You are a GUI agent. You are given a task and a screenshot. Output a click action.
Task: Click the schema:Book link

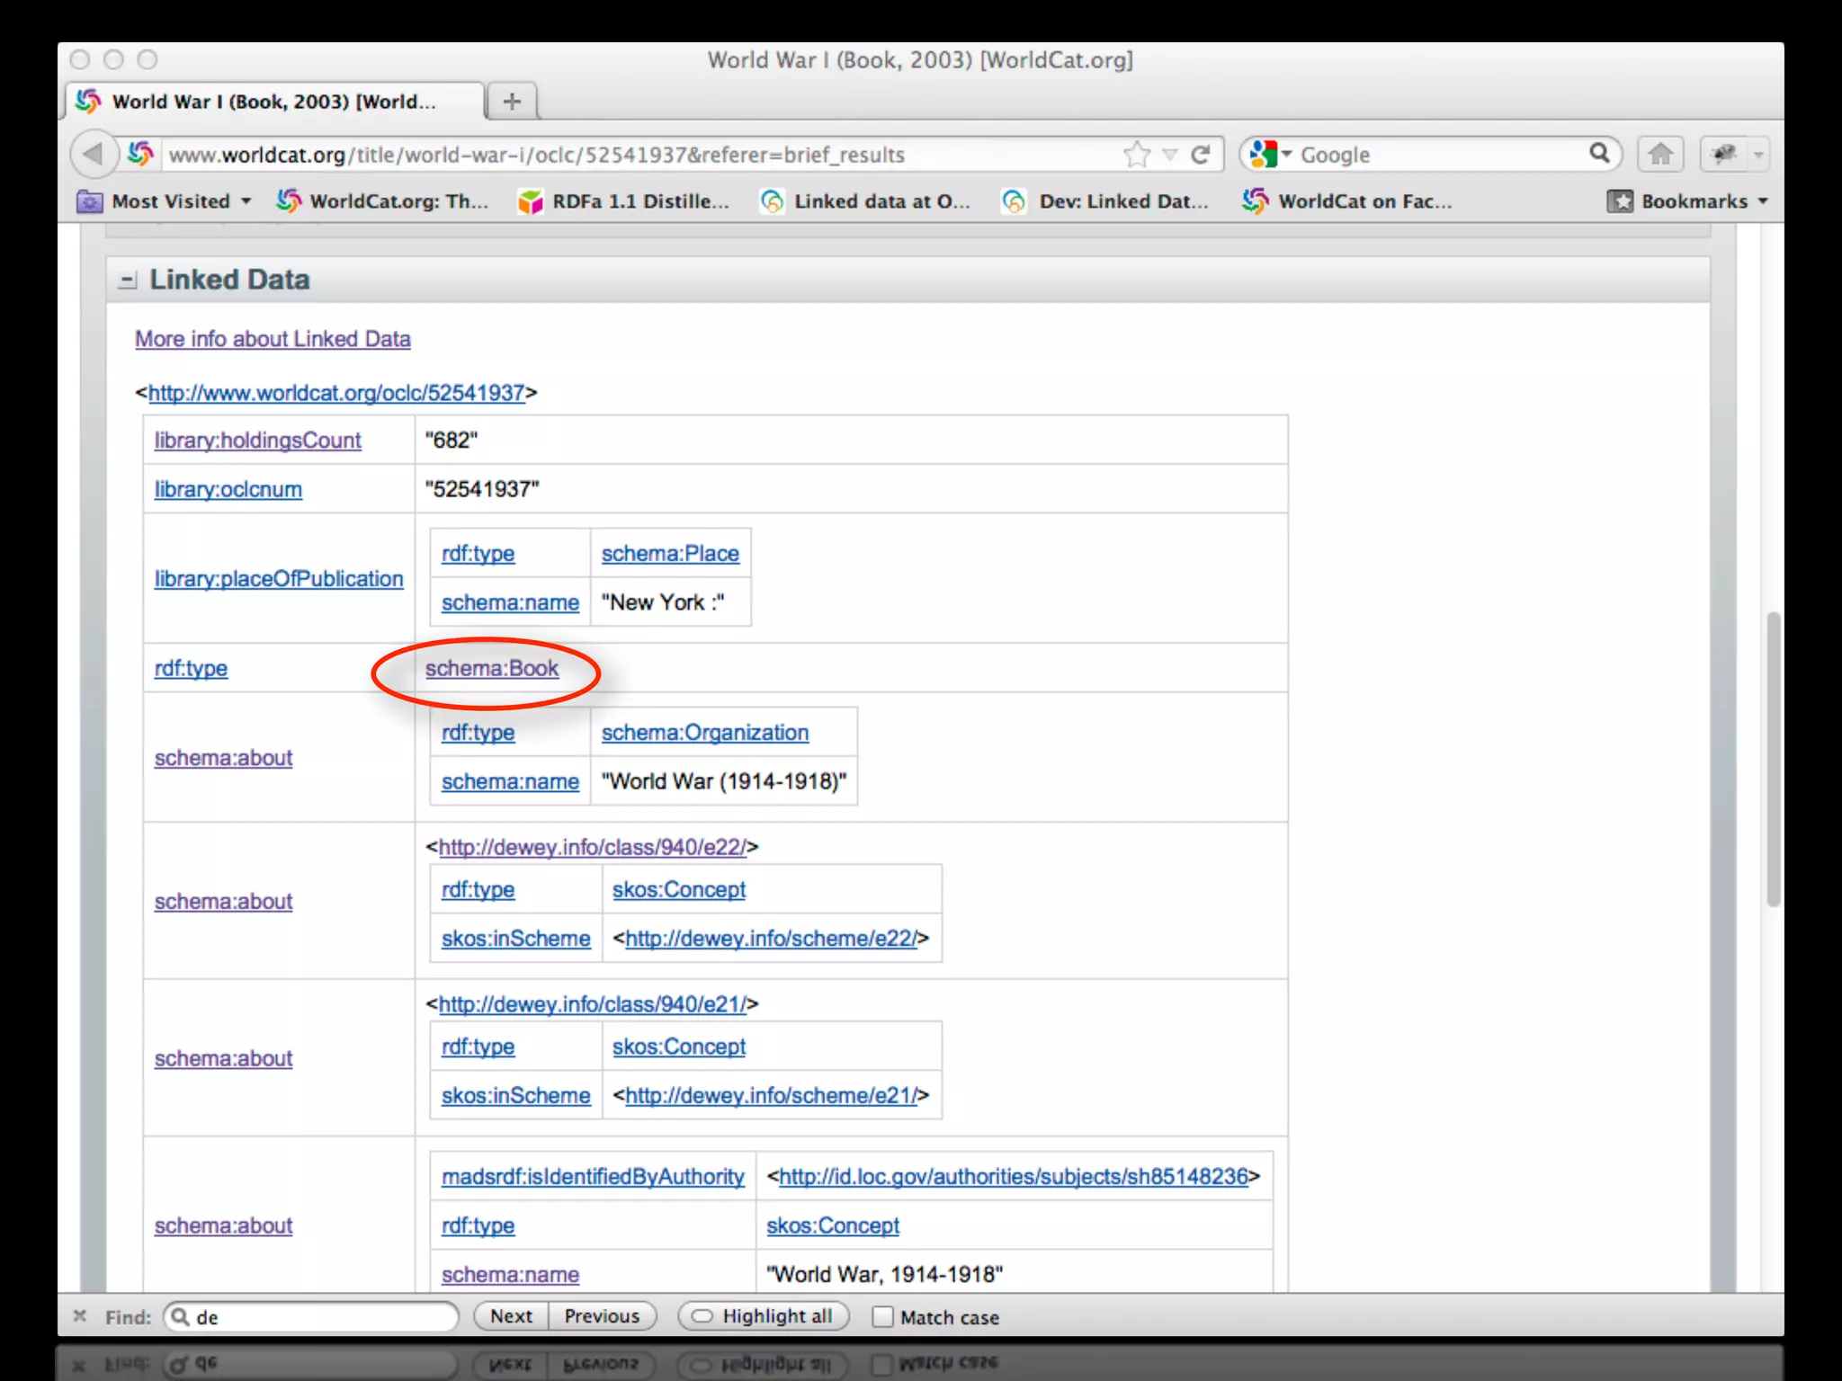point(491,669)
